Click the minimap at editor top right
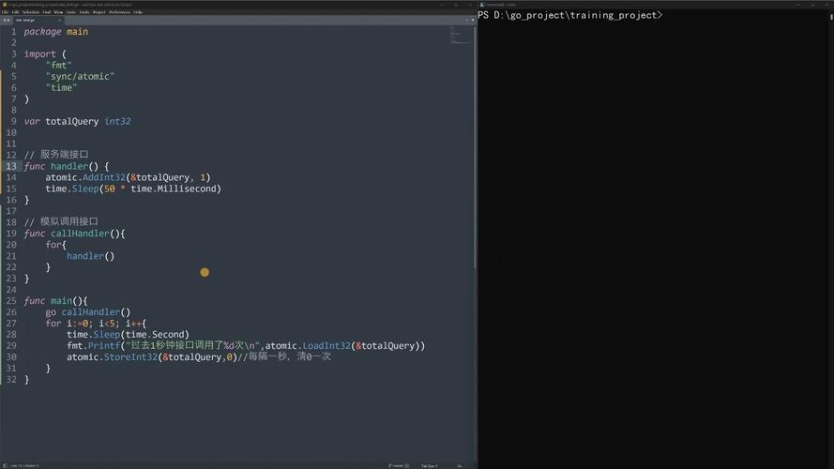 (461, 35)
